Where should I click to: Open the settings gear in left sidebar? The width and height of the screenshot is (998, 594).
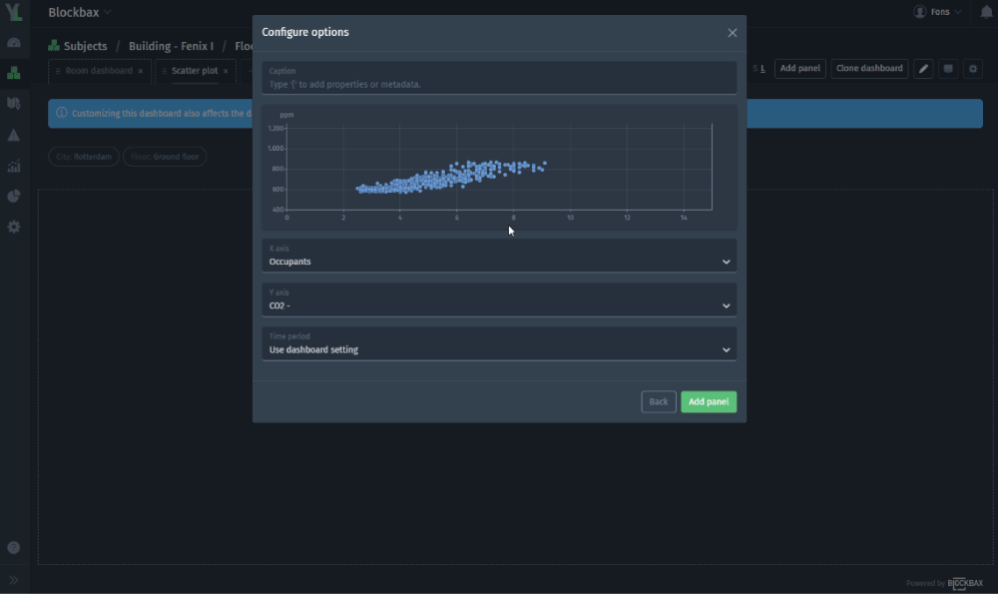[14, 227]
